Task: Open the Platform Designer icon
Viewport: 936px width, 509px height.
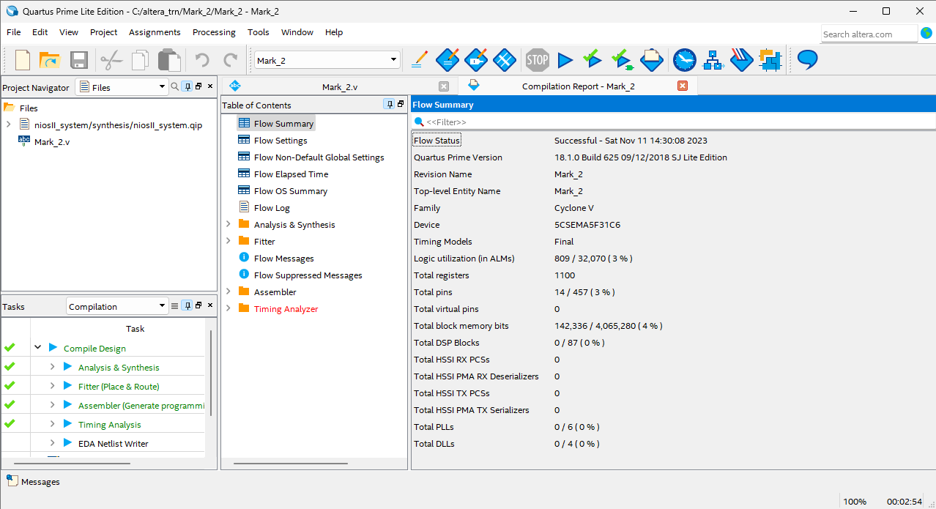Action: pyautogui.click(x=770, y=60)
